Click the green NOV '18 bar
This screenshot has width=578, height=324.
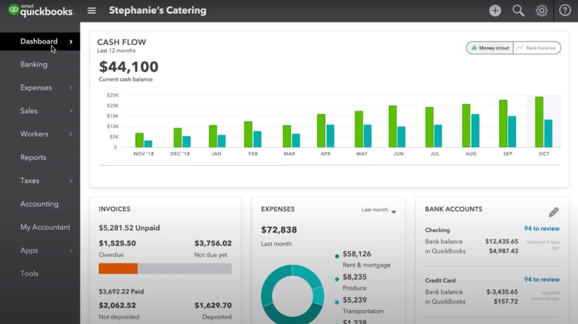pyautogui.click(x=139, y=140)
